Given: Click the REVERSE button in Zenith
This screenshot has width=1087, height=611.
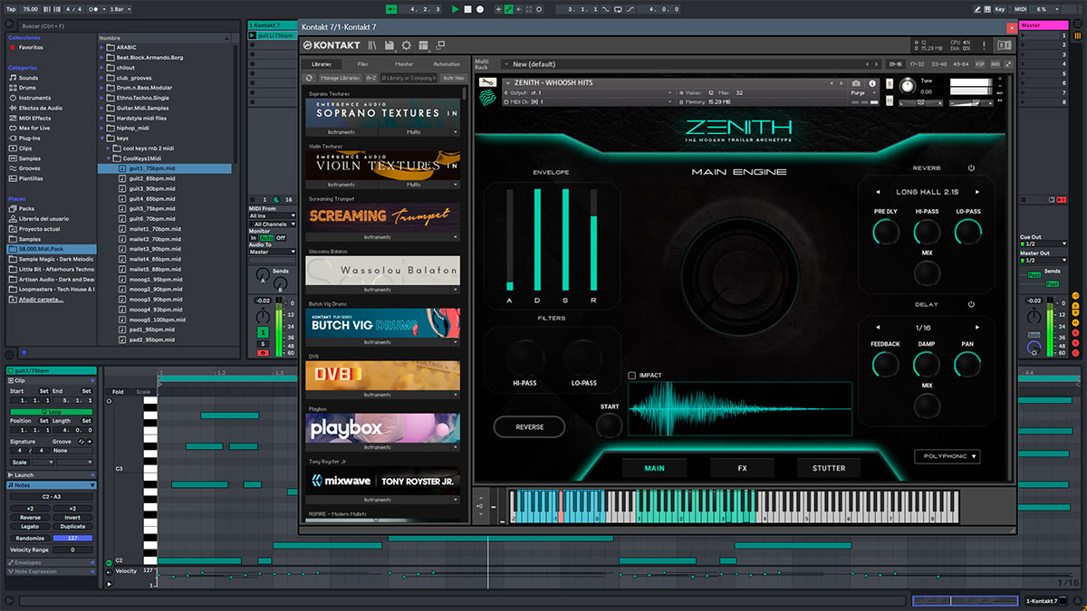Looking at the screenshot, I should click(x=530, y=427).
